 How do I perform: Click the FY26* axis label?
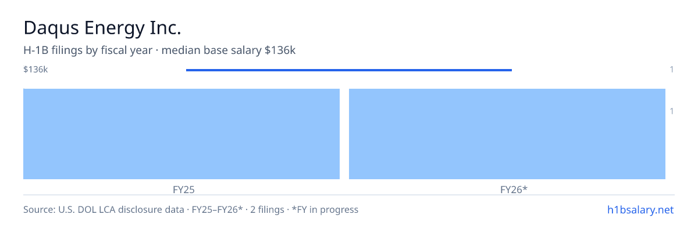click(514, 190)
